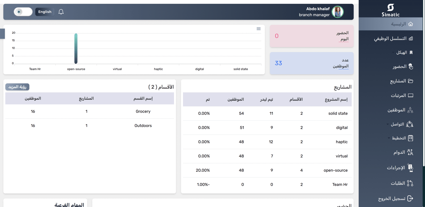Click the employees count card showing 33
Viewport: 425px width, 207px height.
tap(312, 63)
